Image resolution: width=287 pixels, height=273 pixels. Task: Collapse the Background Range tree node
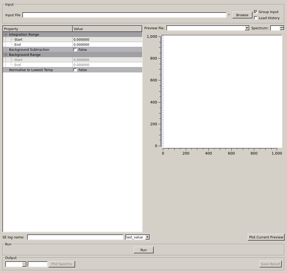click(6, 55)
